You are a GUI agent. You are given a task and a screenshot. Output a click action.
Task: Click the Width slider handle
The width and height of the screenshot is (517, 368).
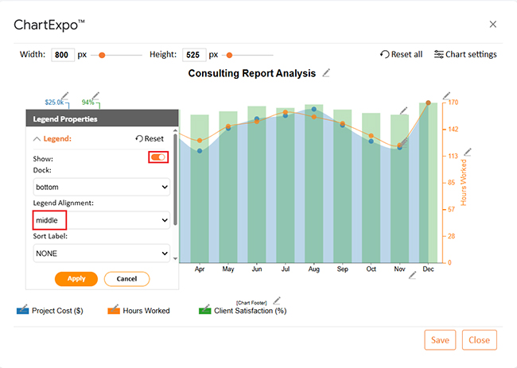[x=102, y=55]
